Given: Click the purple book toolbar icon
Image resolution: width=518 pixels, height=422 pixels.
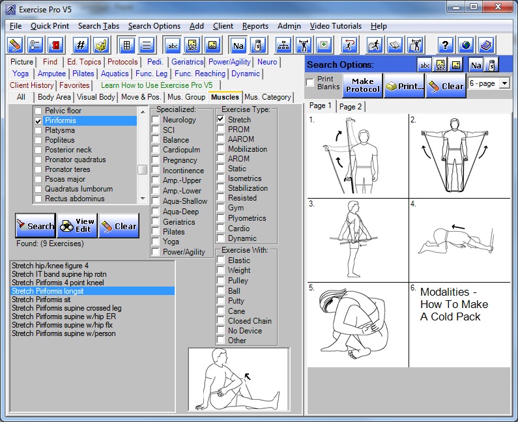Looking at the screenshot, I should [x=486, y=45].
